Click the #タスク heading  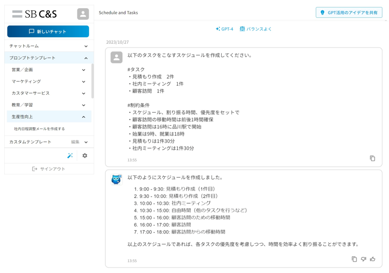(136, 70)
